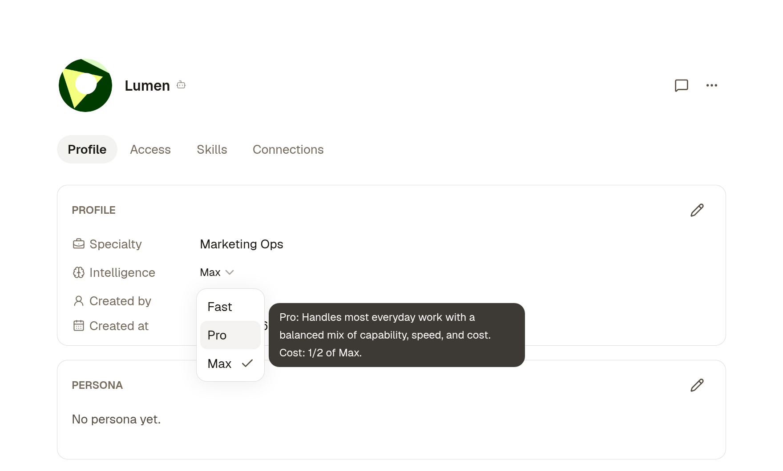Image resolution: width=783 pixels, height=471 pixels.
Task: Click the Created by label
Action: click(120, 301)
